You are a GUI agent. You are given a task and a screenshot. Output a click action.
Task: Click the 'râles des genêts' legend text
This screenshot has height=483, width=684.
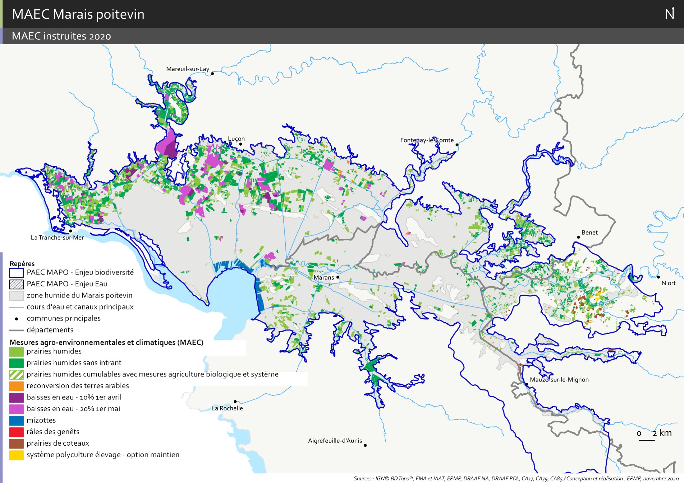(53, 432)
